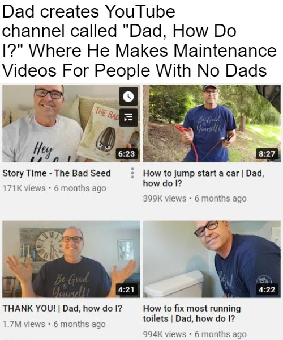The image size is (283, 340).
Task: Click the title How to fix most running toilets
Action: pyautogui.click(x=192, y=313)
